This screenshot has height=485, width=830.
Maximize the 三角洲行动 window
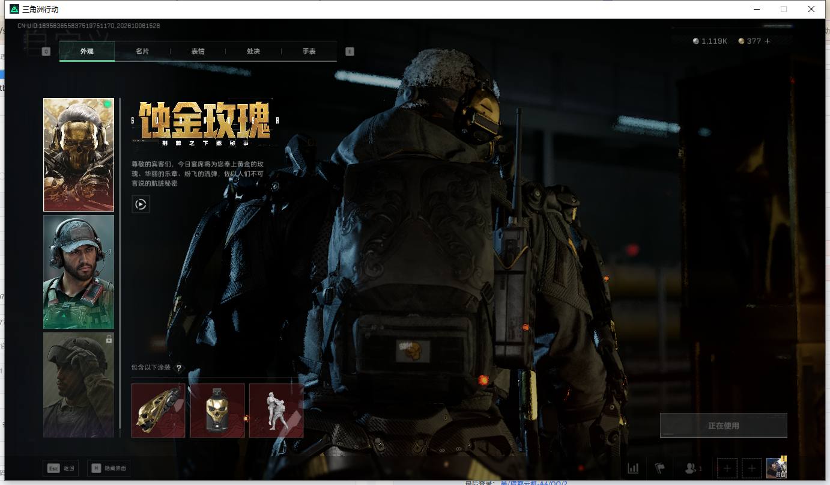pyautogui.click(x=783, y=9)
